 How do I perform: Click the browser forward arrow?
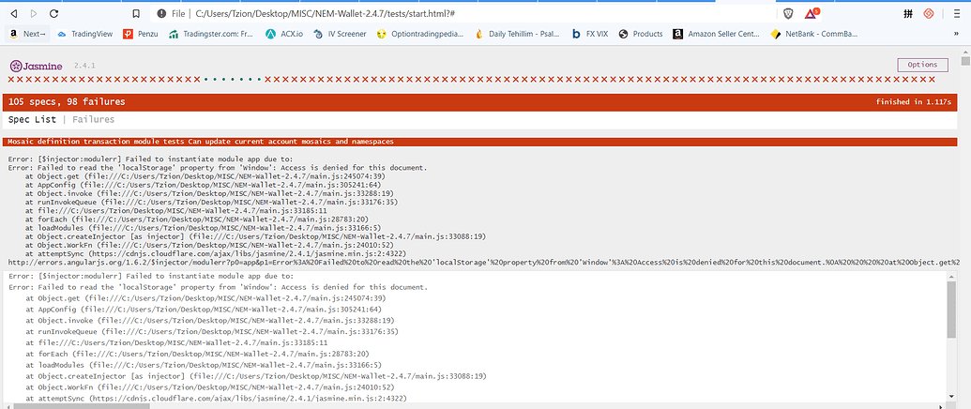point(34,13)
